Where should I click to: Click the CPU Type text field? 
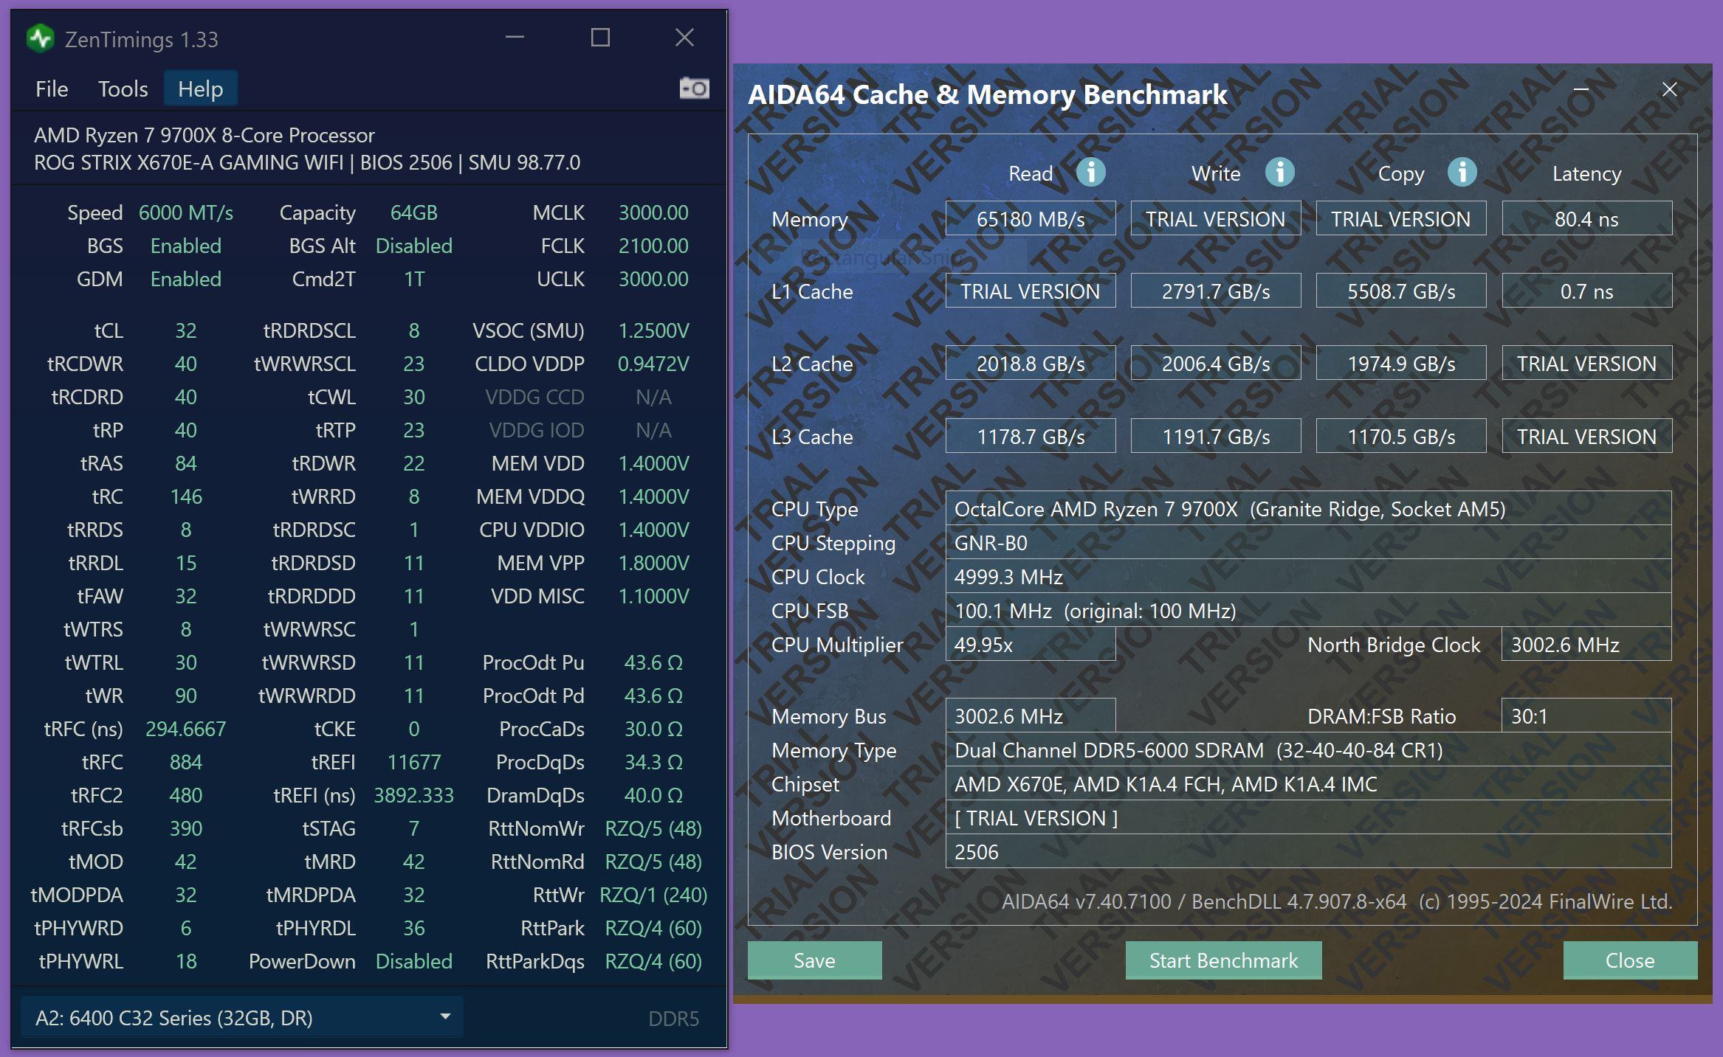pos(1307,509)
